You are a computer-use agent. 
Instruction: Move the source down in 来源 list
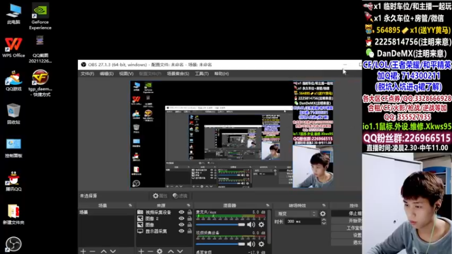(180, 251)
